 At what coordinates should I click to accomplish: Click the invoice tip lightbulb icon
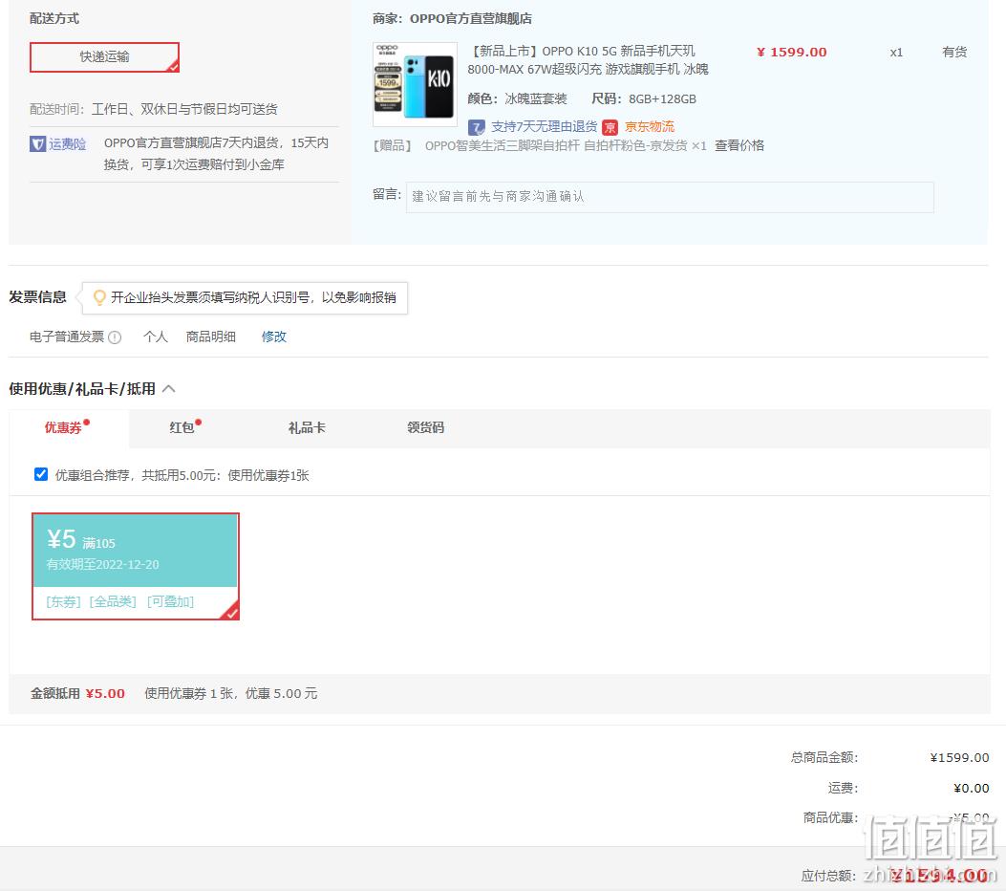tap(99, 297)
